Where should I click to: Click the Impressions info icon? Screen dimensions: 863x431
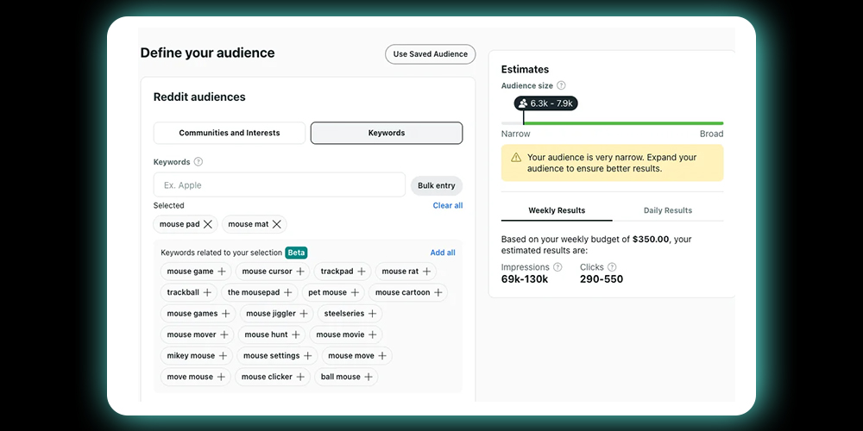click(x=557, y=267)
